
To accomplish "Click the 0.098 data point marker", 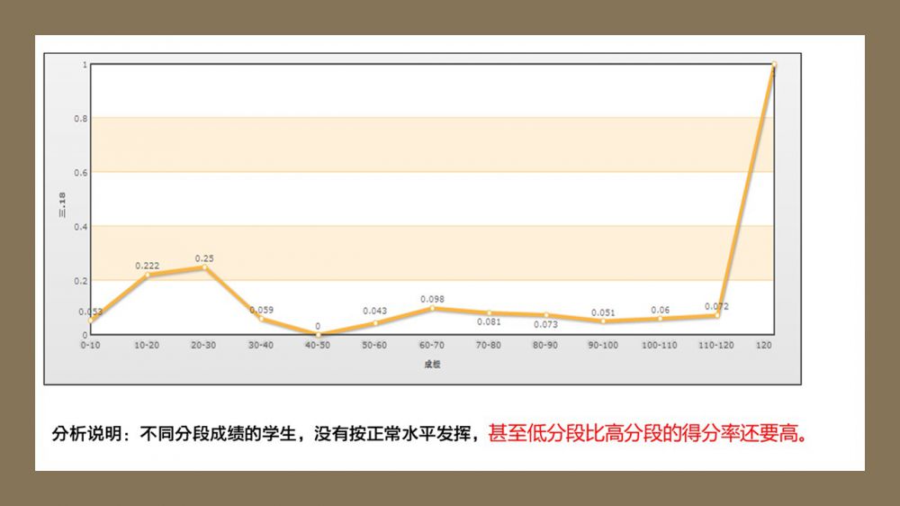I will click(x=432, y=308).
